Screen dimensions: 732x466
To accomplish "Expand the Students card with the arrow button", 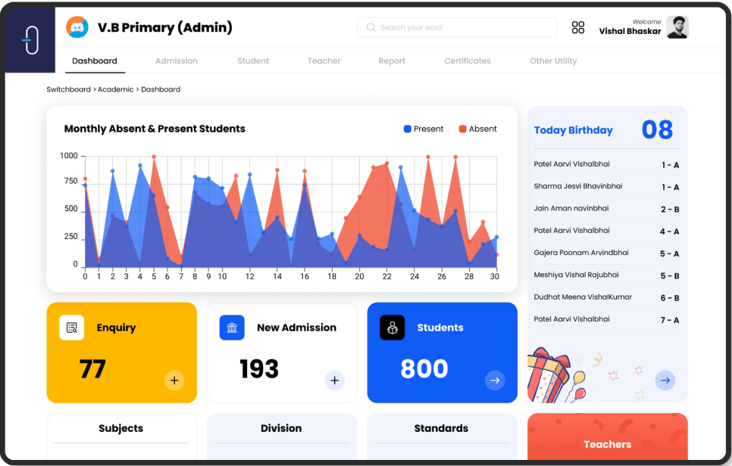I will click(x=495, y=381).
